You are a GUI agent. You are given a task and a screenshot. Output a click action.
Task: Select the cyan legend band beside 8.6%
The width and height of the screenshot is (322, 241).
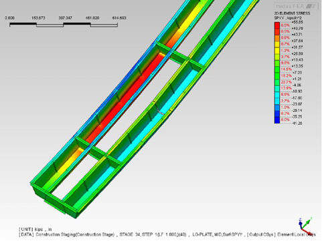(277, 95)
